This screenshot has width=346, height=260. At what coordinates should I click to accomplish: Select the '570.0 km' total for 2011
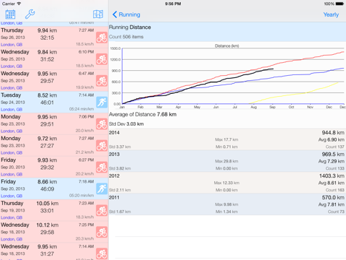(333, 197)
